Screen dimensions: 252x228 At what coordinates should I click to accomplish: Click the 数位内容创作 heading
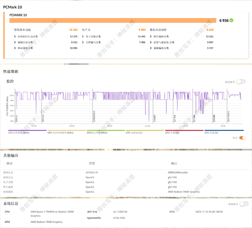click(x=158, y=30)
